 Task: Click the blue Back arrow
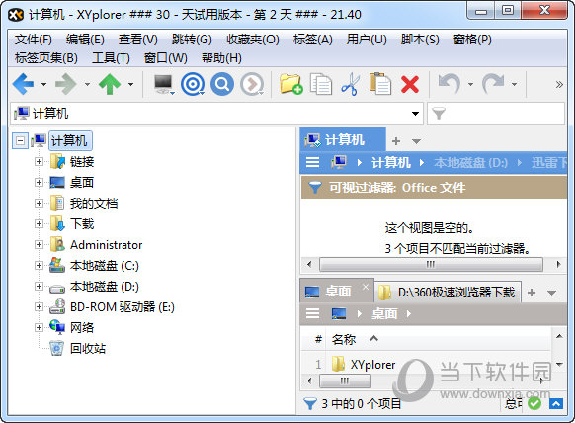pos(24,84)
